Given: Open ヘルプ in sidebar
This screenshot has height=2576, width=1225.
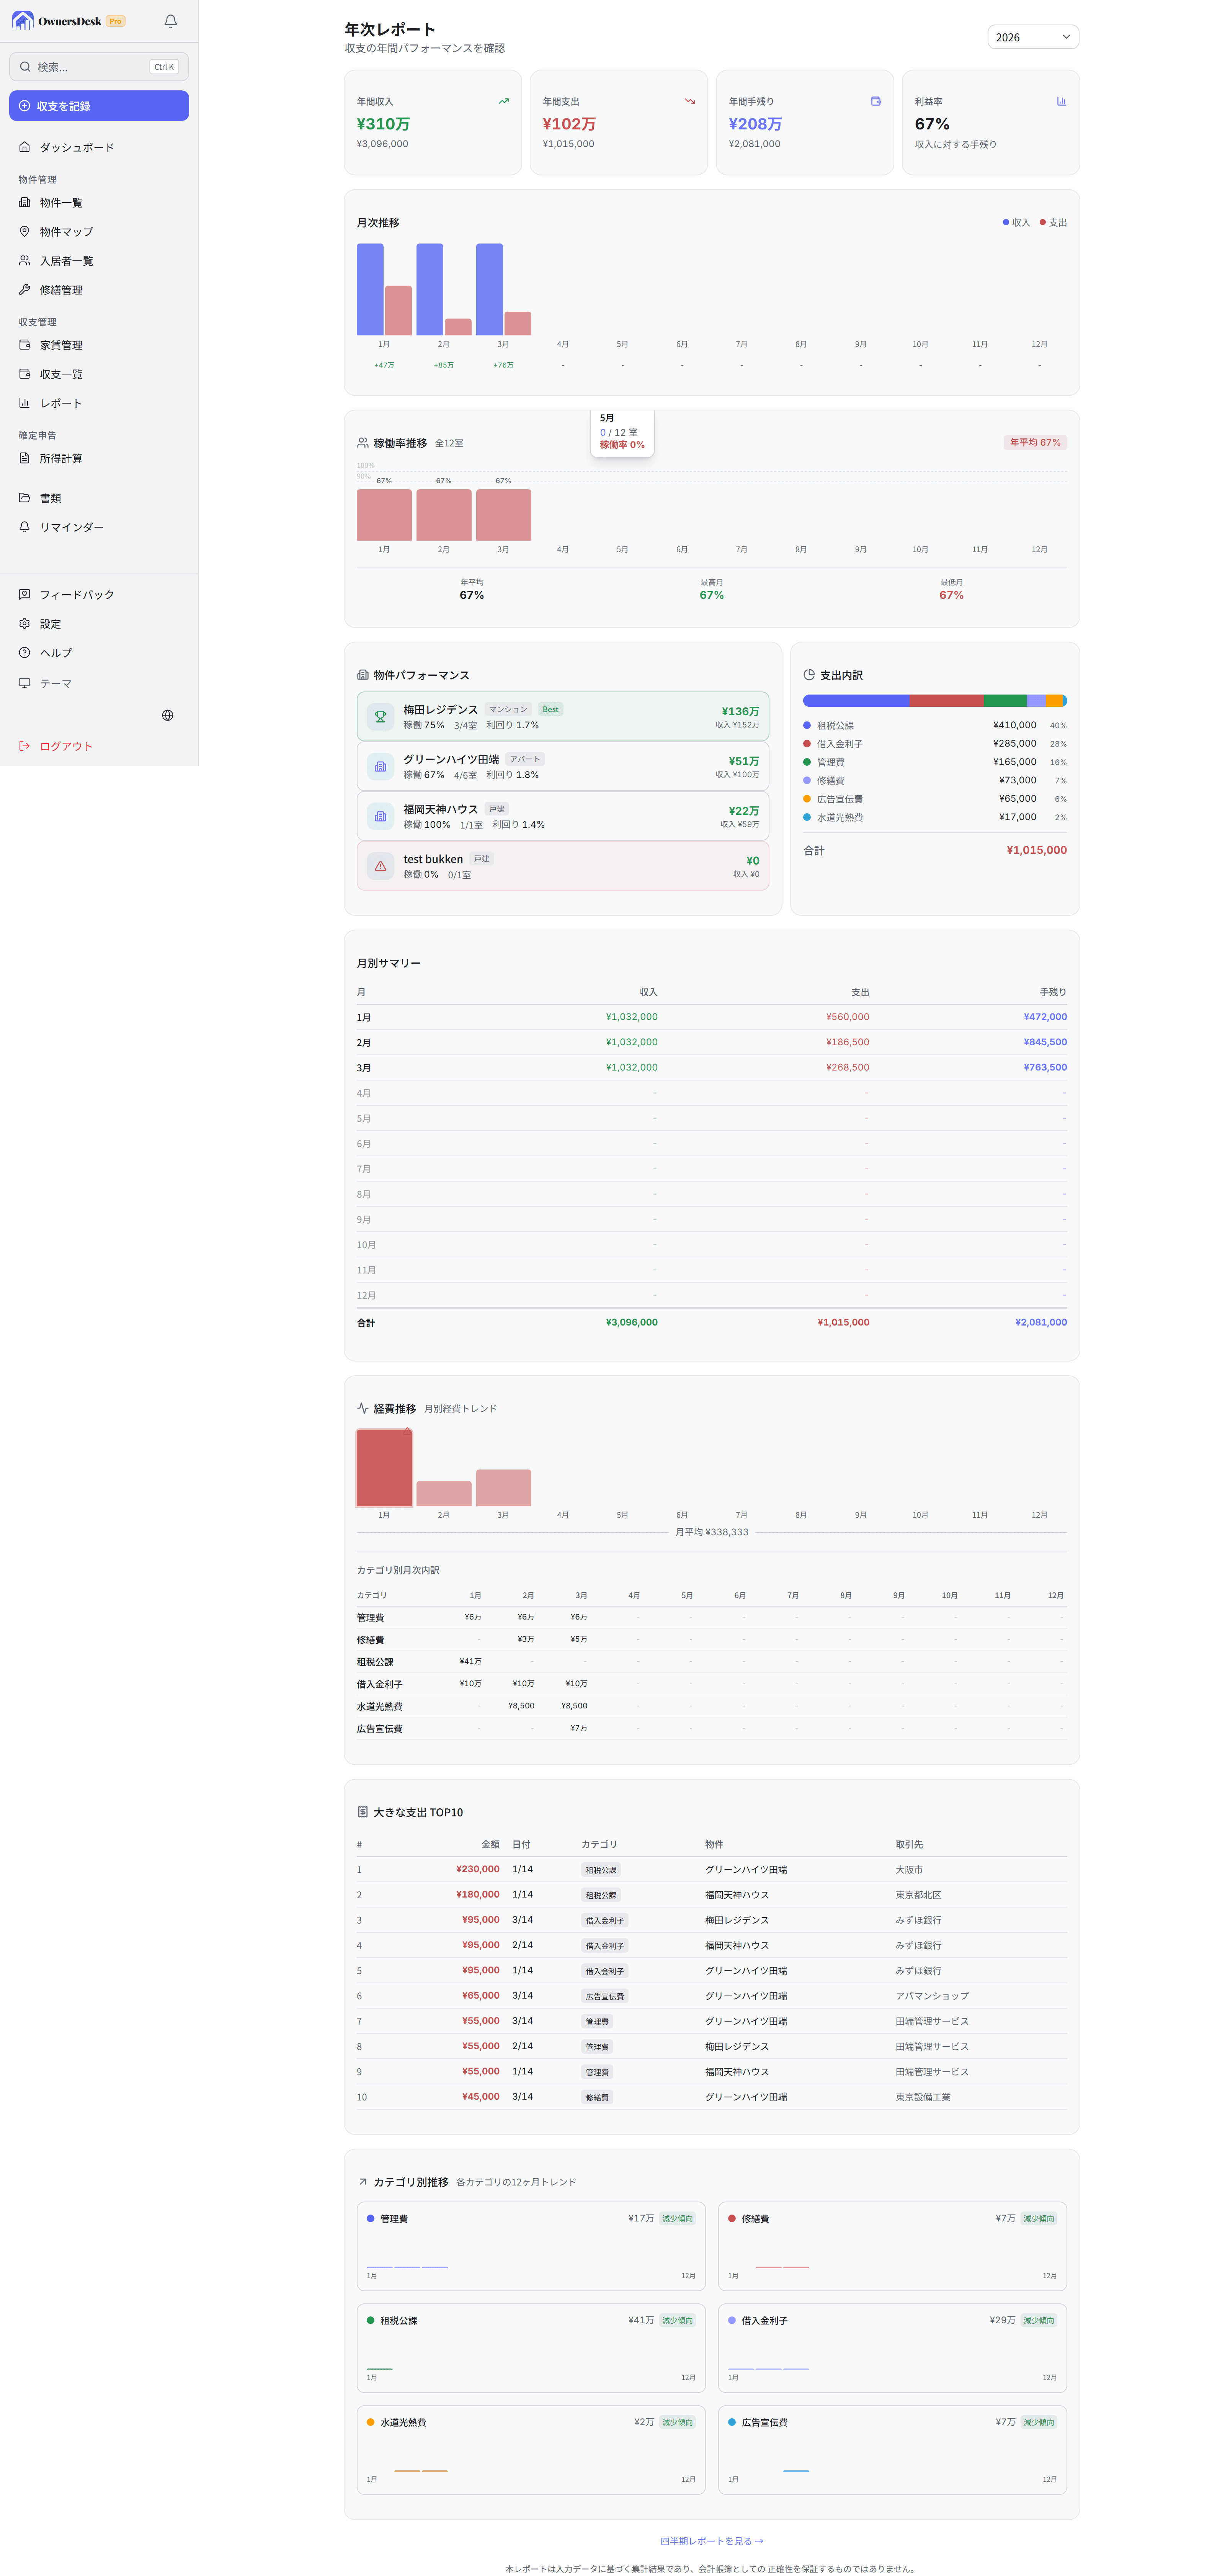Looking at the screenshot, I should pos(99,652).
